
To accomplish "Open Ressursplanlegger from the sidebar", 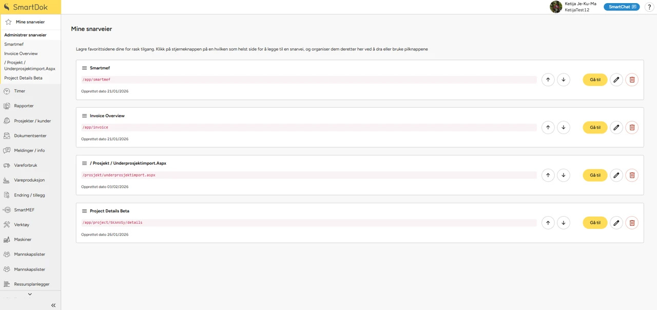I will 32,284.
